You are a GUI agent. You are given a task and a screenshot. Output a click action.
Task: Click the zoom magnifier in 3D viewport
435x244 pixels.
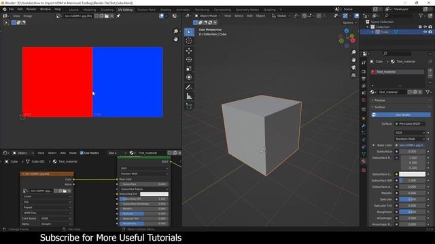[x=353, y=52]
